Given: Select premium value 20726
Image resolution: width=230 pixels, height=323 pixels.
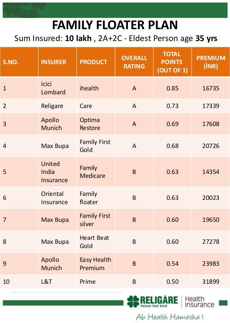Looking at the screenshot, I should tap(211, 146).
